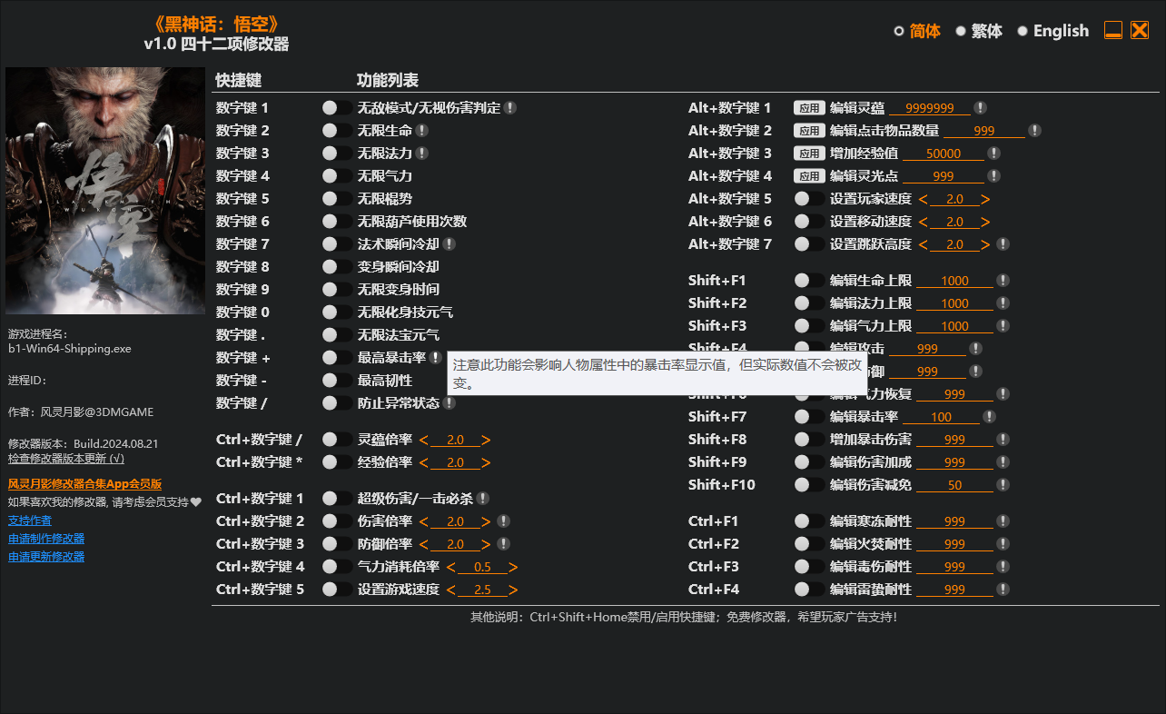This screenshot has width=1166, height=714.
Task: Click 应用 button for 编辑灵蕴
Action: pos(809,108)
